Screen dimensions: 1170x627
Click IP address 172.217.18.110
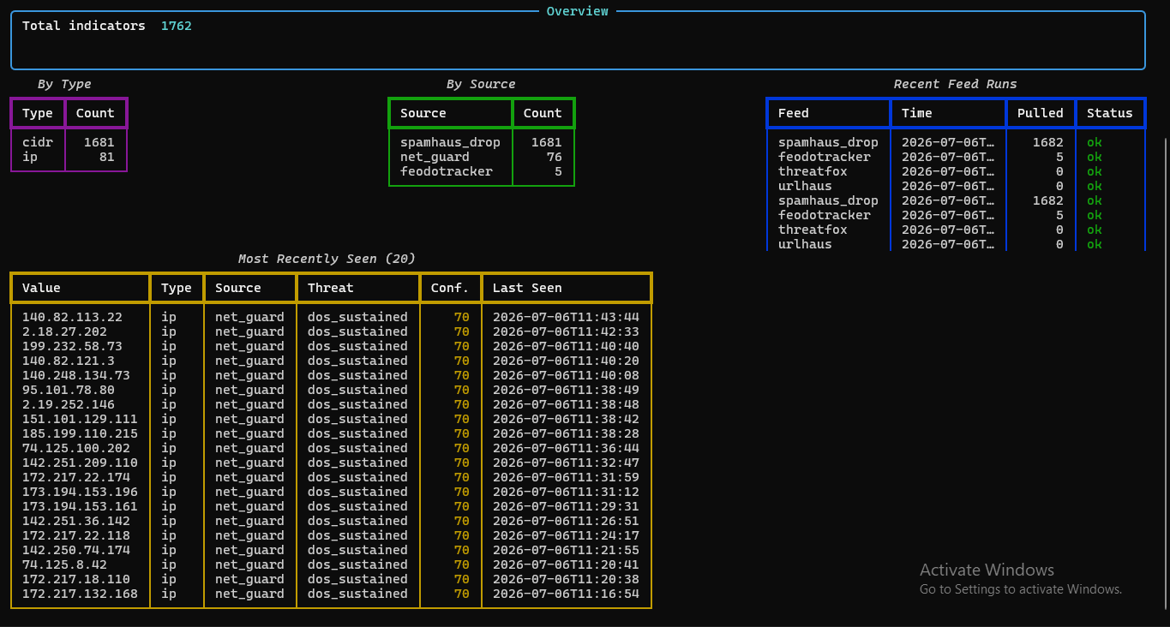coord(76,579)
